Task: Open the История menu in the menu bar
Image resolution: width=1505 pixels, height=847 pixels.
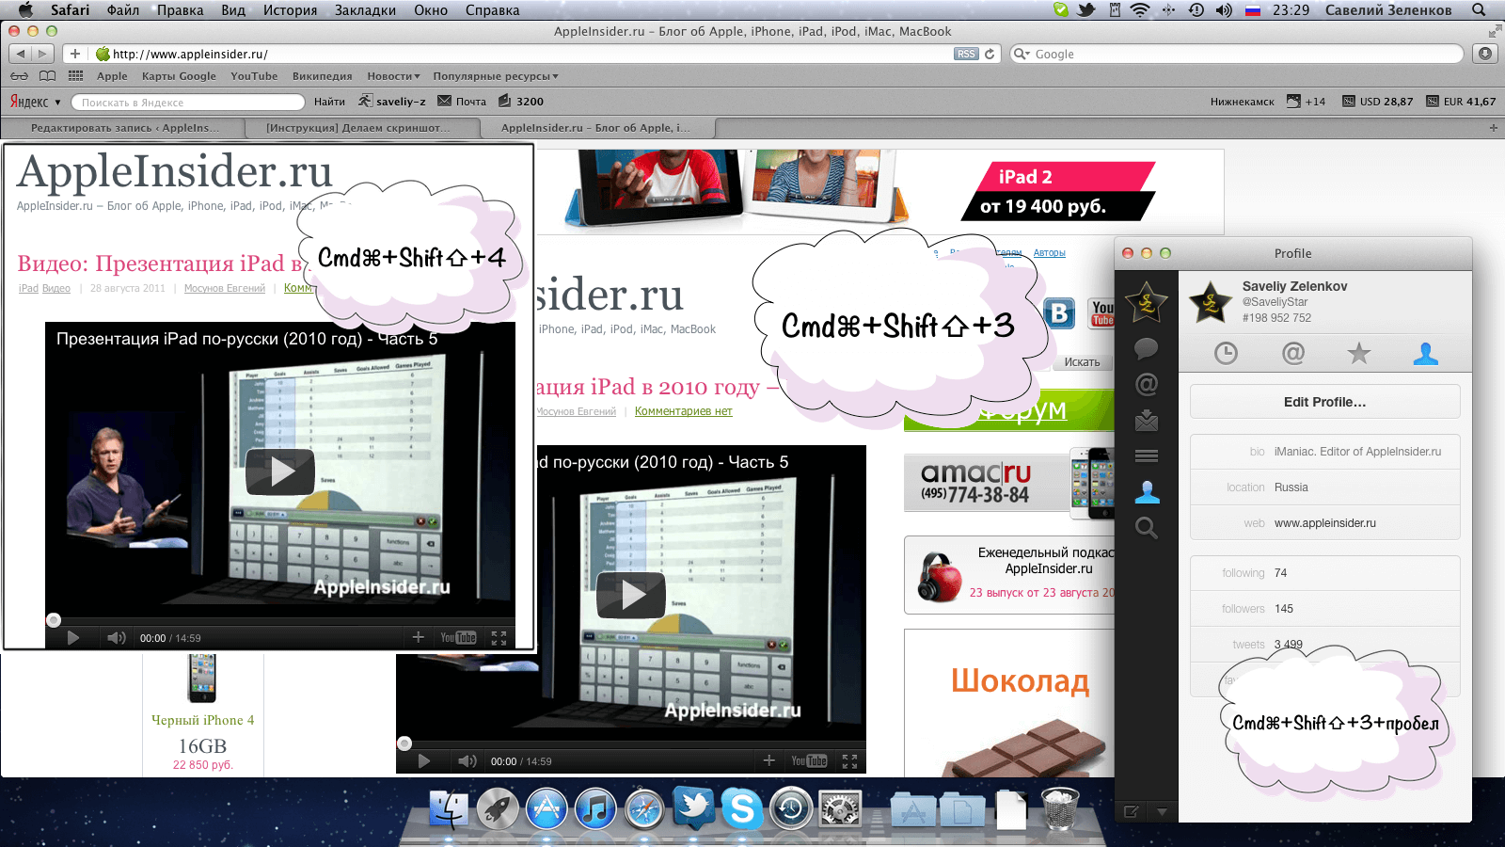Action: (x=290, y=10)
